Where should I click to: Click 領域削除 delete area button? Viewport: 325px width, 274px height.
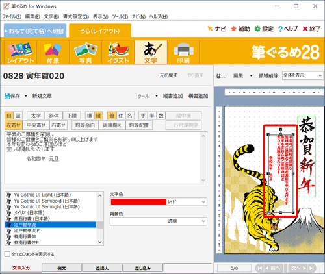pyautogui.click(x=268, y=76)
